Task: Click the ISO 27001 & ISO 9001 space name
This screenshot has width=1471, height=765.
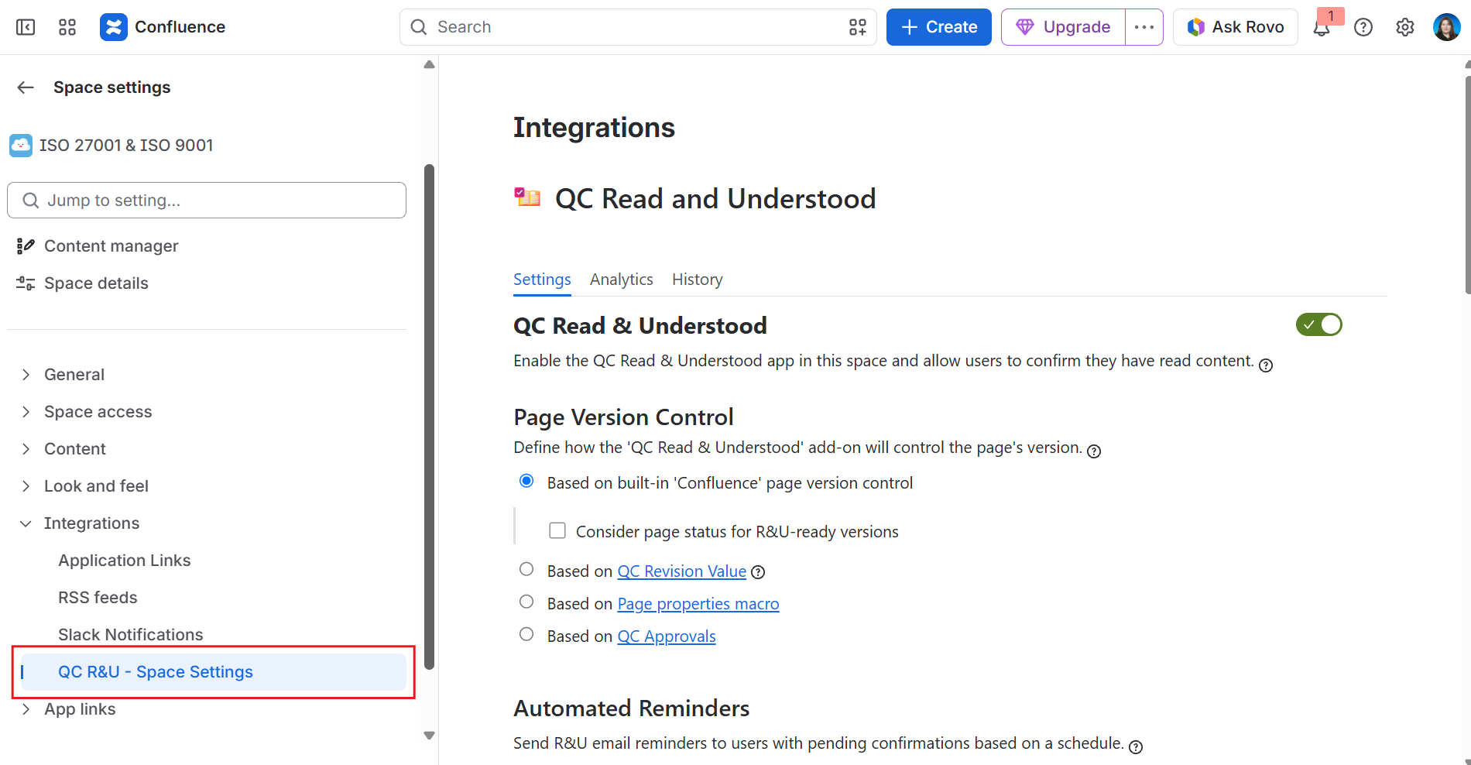Action: pos(126,146)
